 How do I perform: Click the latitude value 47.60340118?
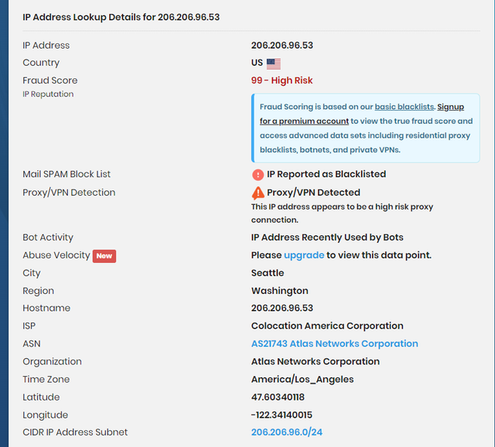tap(278, 397)
